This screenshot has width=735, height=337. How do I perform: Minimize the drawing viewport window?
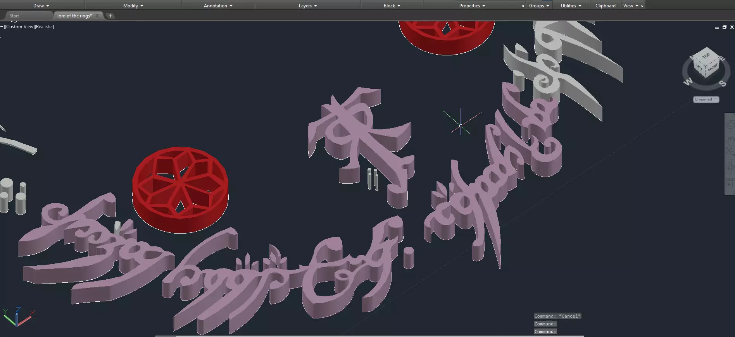716,28
